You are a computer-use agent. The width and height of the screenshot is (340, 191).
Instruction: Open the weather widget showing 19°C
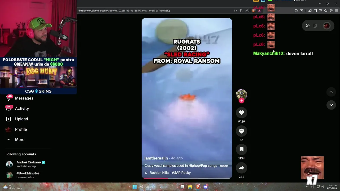point(12,187)
